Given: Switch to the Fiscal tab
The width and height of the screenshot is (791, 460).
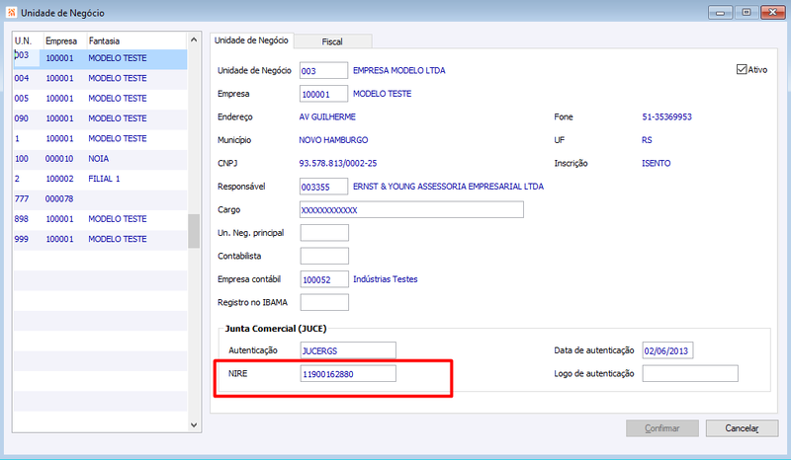Looking at the screenshot, I should 332,41.
